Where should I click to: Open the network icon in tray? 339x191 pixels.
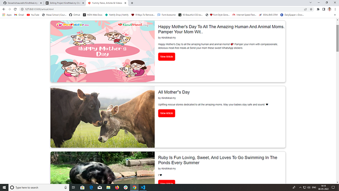point(304,188)
